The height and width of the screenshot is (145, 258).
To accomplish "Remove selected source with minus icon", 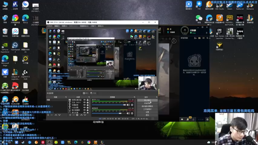I will point(74,115).
